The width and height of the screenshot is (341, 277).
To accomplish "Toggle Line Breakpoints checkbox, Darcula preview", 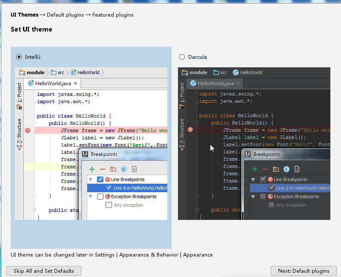I will tap(263, 179).
